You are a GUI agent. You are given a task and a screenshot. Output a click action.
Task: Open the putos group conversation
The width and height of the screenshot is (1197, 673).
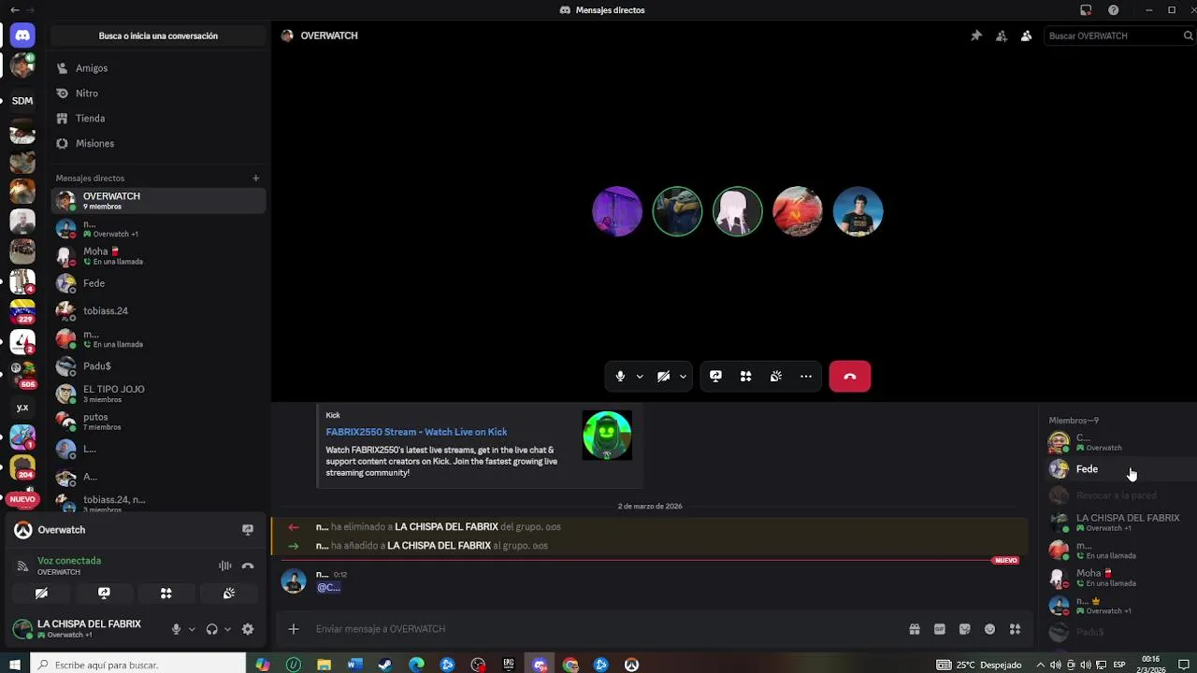(x=158, y=422)
